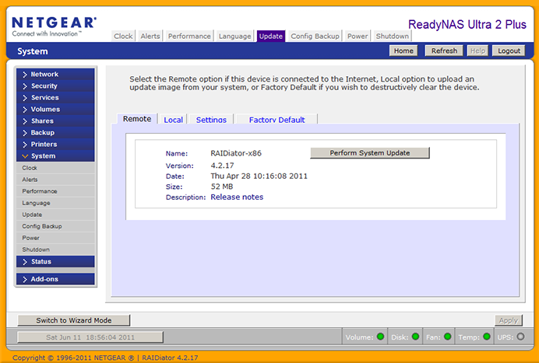Click the NETGEAR logo

click(x=54, y=26)
